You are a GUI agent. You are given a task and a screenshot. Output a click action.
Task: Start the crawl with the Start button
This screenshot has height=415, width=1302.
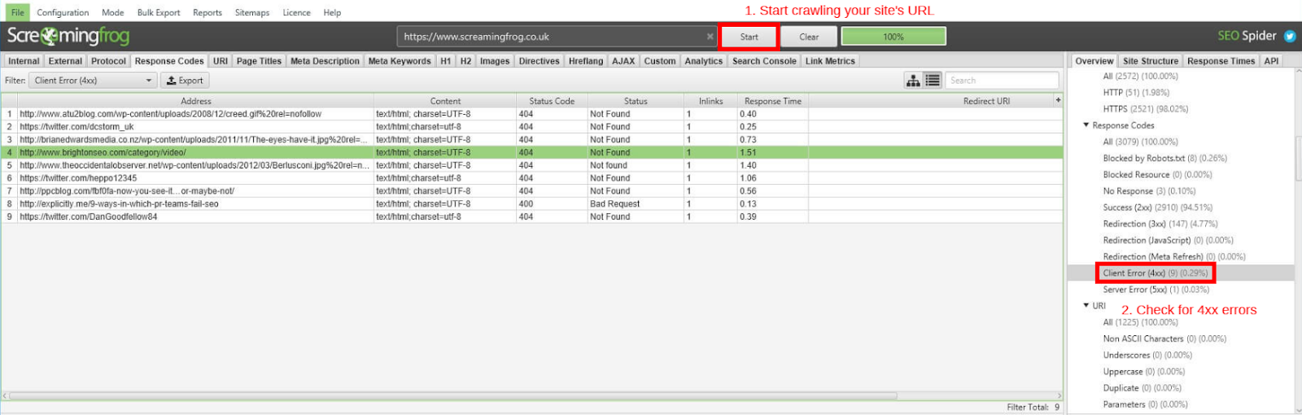[x=749, y=37]
